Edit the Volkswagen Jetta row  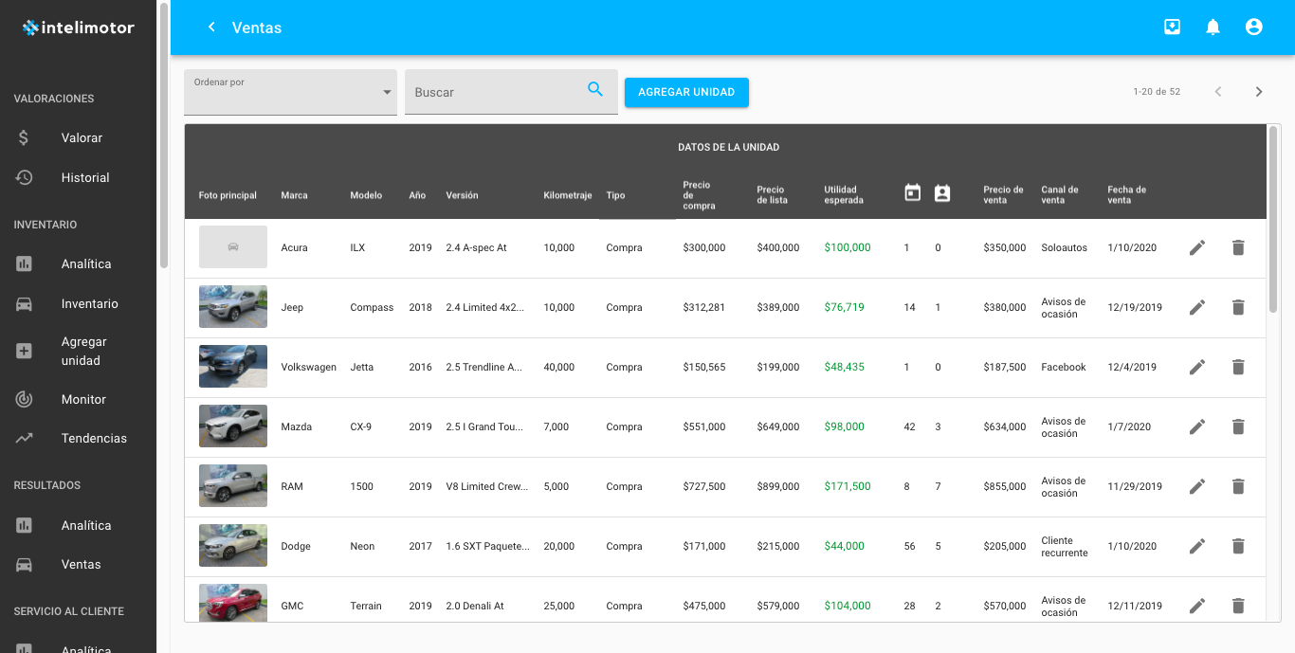[x=1197, y=367]
